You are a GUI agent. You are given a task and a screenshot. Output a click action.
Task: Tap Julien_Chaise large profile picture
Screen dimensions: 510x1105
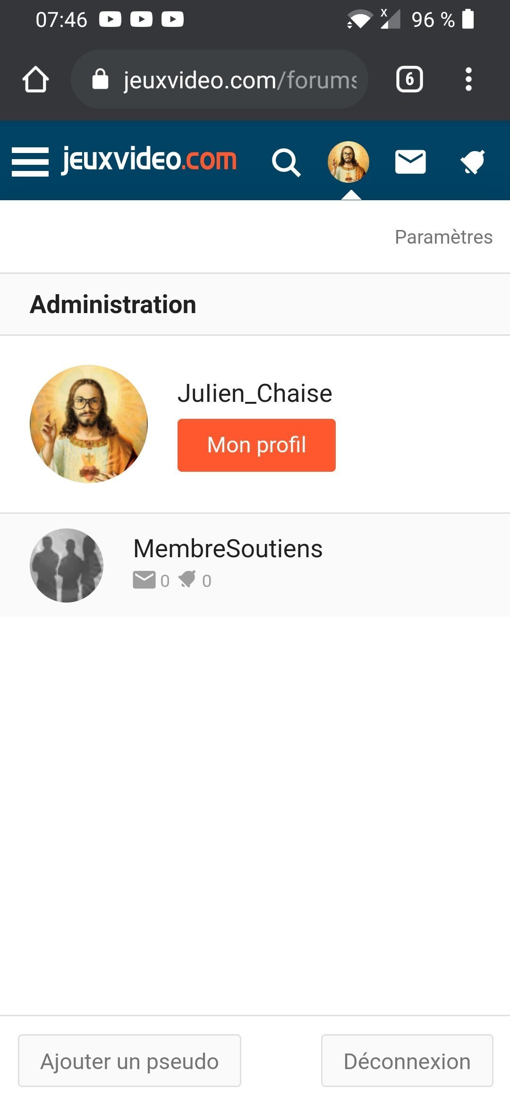[x=89, y=424]
